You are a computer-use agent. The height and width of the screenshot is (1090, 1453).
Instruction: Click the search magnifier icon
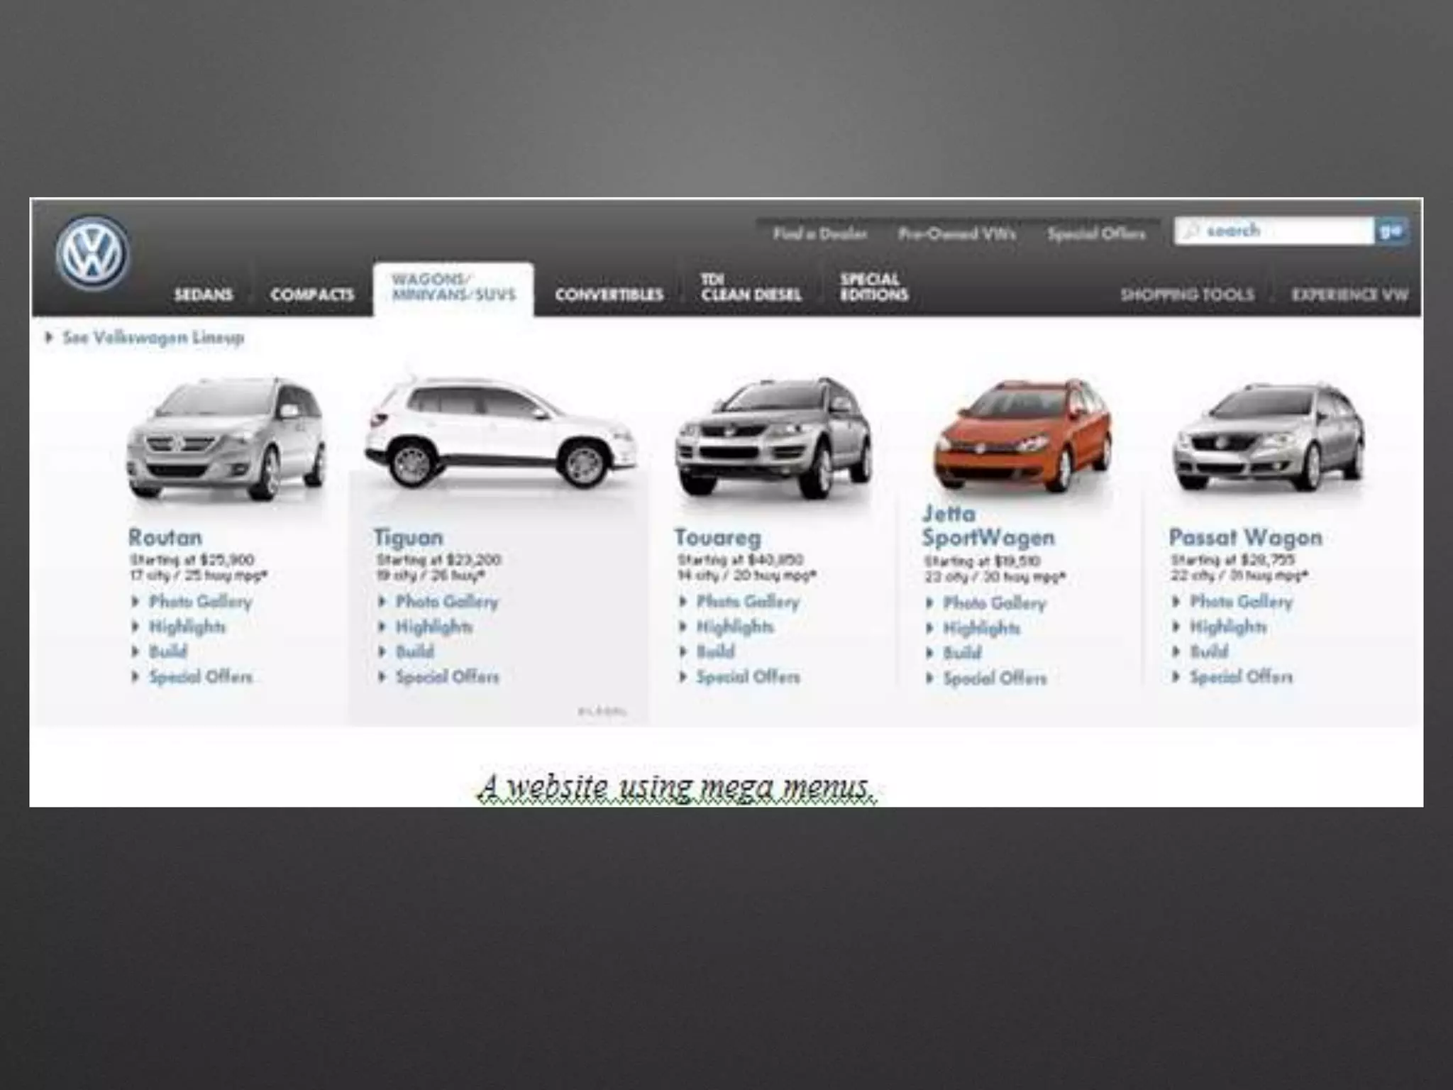[1193, 231]
